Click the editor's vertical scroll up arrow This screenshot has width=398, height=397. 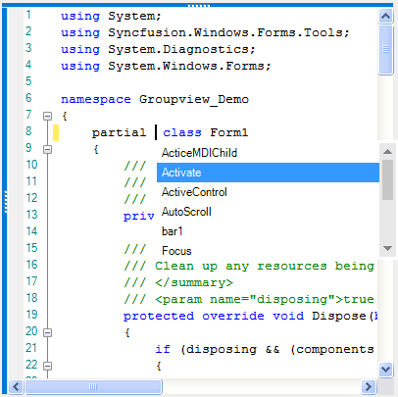click(x=386, y=16)
